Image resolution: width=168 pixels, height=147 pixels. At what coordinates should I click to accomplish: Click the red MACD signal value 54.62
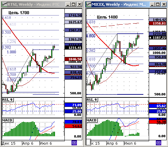73,126
